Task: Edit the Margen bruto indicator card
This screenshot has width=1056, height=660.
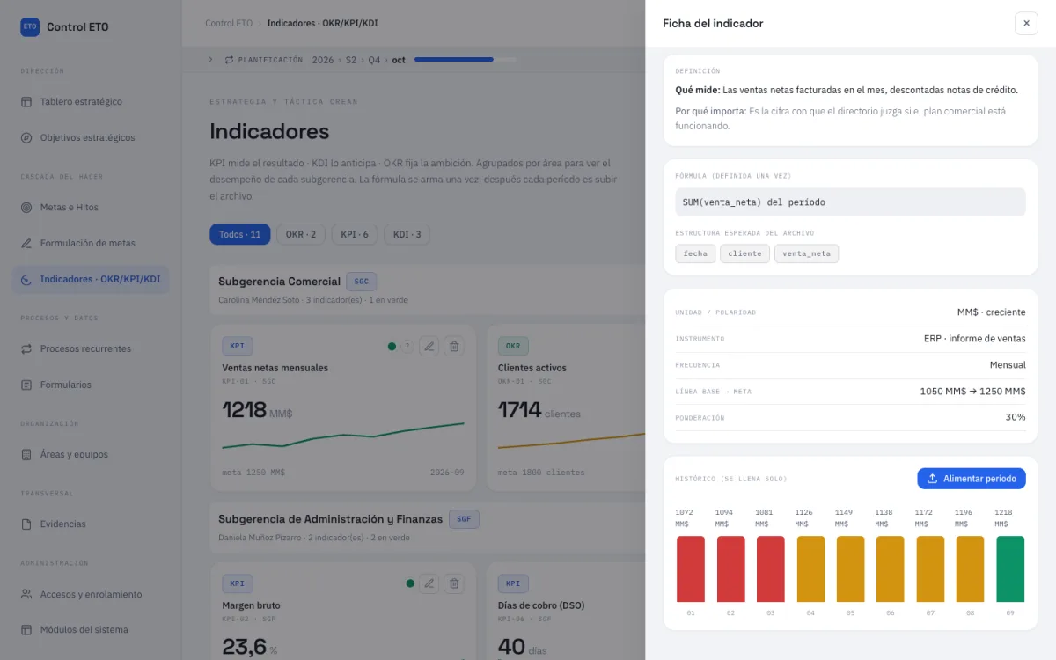Action: pos(429,583)
